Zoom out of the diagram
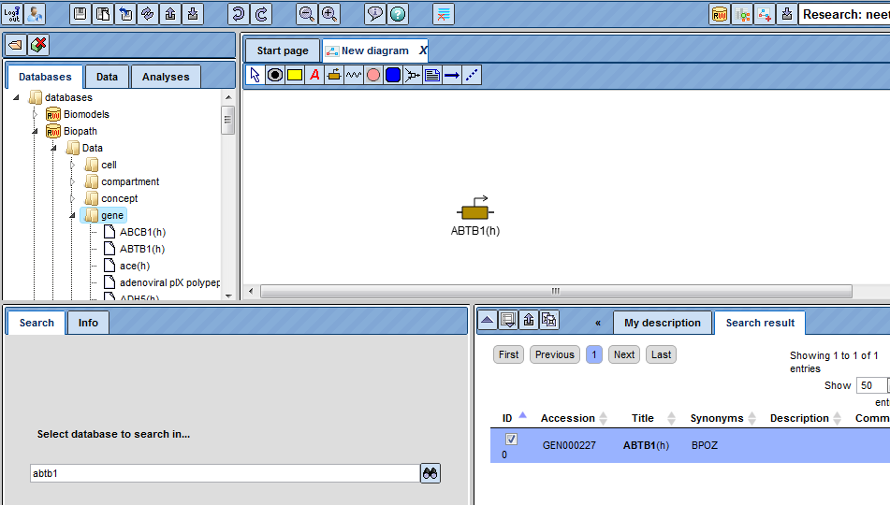Screen dimensions: 890x505 307,14
